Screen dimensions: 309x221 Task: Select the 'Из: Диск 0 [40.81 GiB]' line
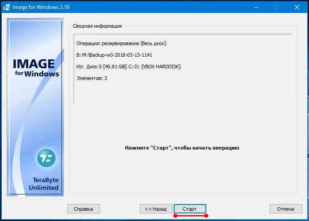(129, 67)
